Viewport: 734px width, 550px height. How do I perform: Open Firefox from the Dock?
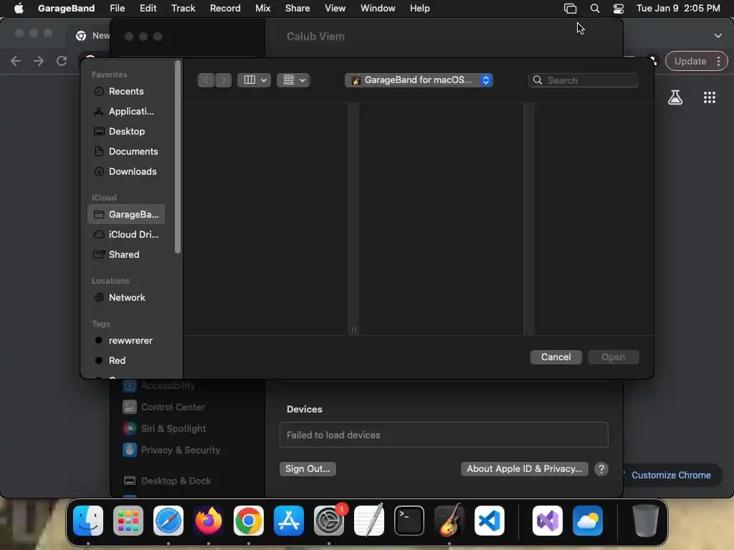point(209,521)
